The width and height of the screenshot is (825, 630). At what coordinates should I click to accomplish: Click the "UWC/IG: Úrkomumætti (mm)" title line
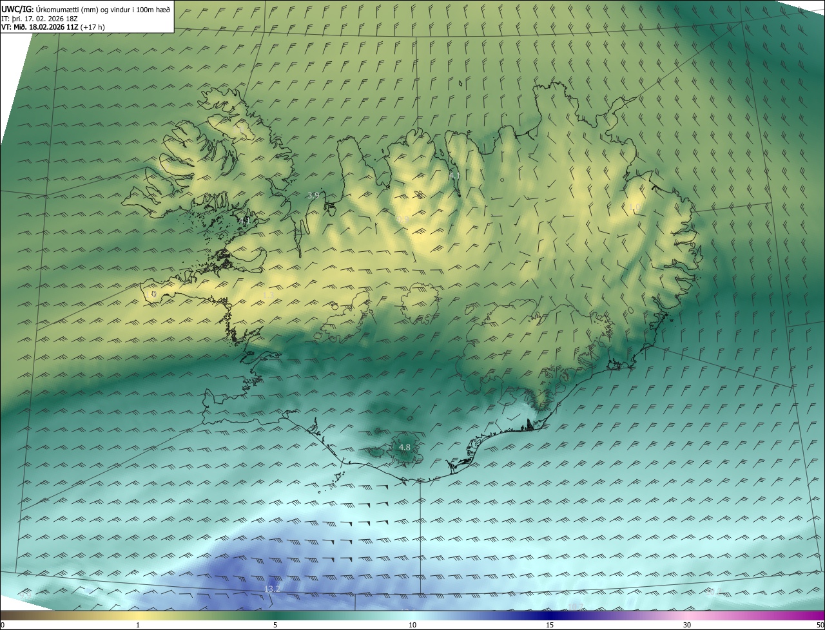(86, 9)
